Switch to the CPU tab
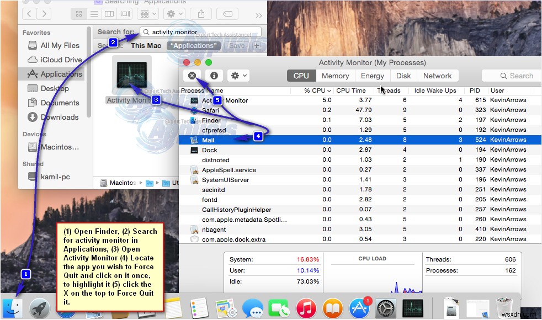This screenshot has width=542, height=320. pyautogui.click(x=301, y=76)
